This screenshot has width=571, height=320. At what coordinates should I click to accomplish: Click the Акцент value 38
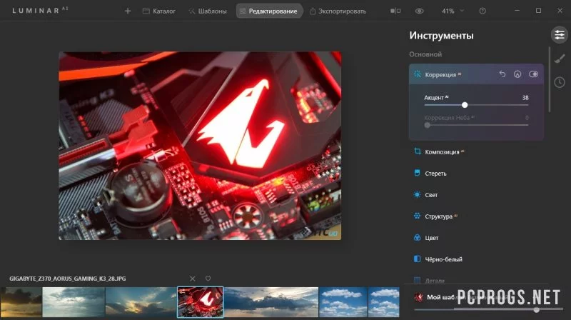point(525,98)
